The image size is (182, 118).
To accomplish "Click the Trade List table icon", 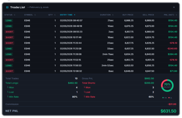I will tap(7, 7).
